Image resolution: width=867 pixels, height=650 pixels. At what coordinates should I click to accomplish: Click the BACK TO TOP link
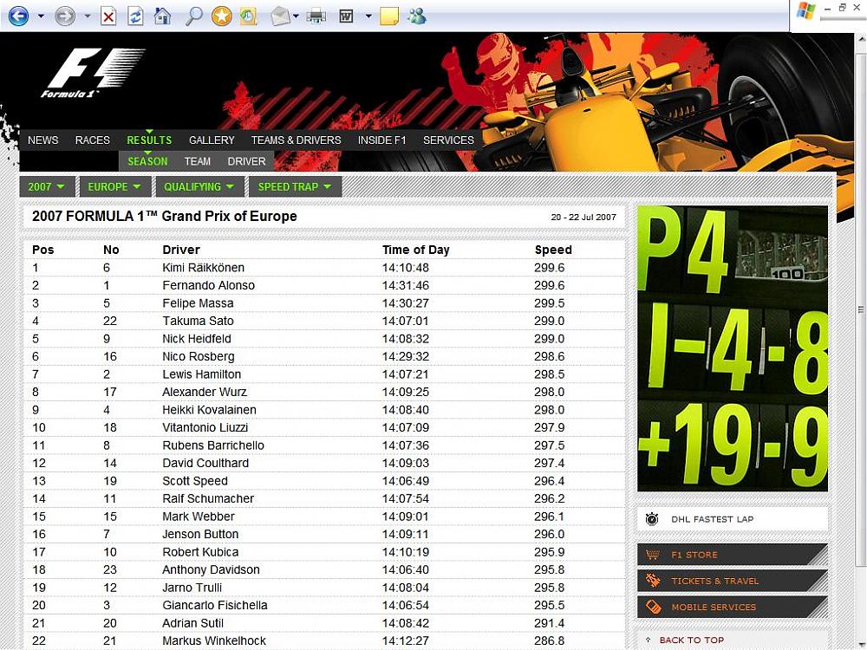click(691, 640)
